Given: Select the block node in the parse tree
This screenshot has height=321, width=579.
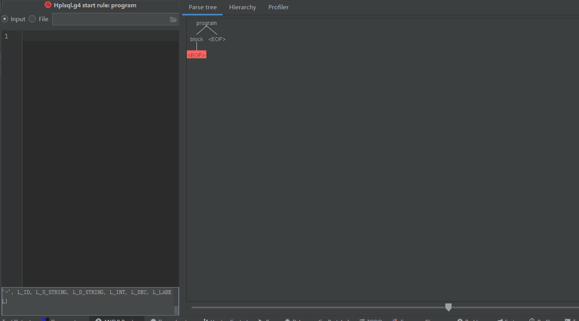Looking at the screenshot, I should (196, 39).
